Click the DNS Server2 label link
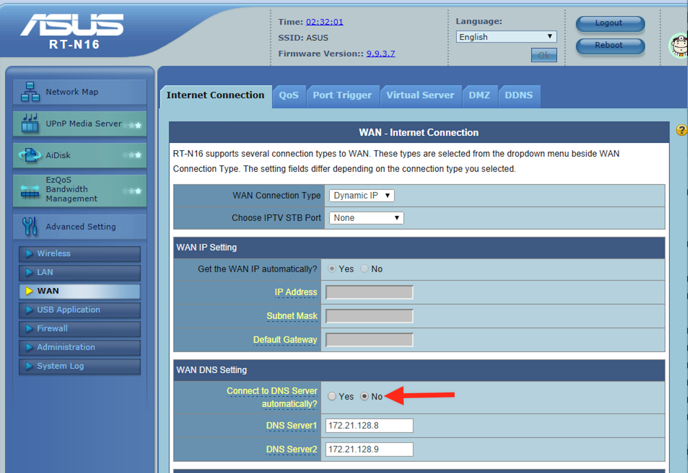Viewport: 688px width, 473px height. pyautogui.click(x=292, y=449)
